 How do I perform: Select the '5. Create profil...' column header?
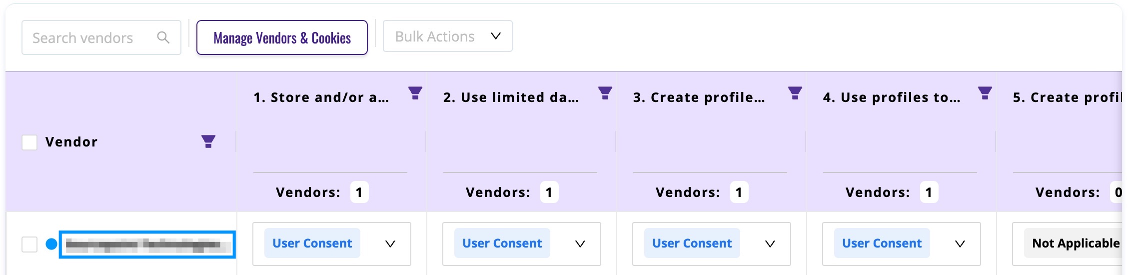click(x=1067, y=97)
